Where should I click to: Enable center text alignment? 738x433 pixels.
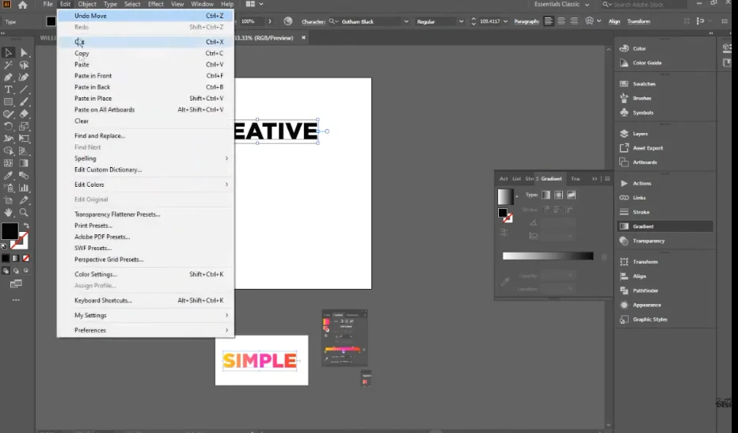coord(561,21)
